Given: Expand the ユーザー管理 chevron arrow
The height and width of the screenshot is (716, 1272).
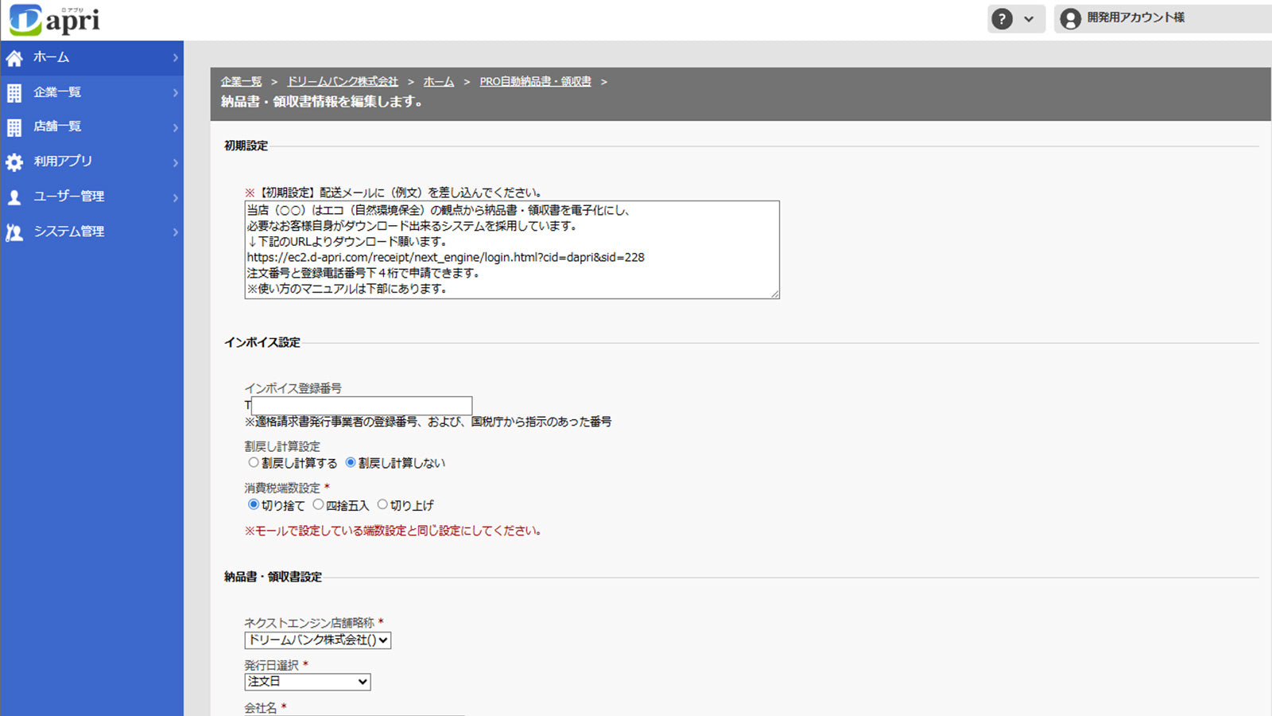Looking at the screenshot, I should 176,197.
